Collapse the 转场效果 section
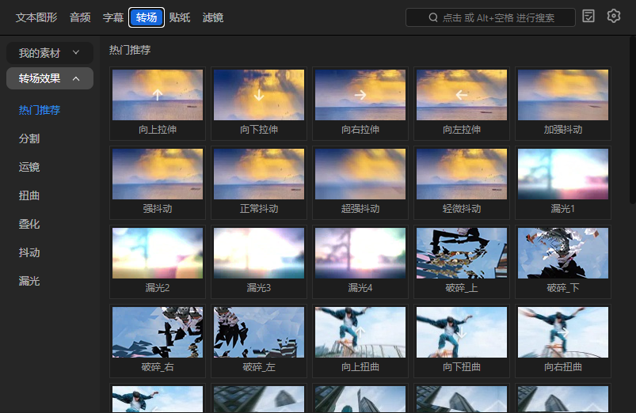The width and height of the screenshot is (636, 413). click(50, 78)
